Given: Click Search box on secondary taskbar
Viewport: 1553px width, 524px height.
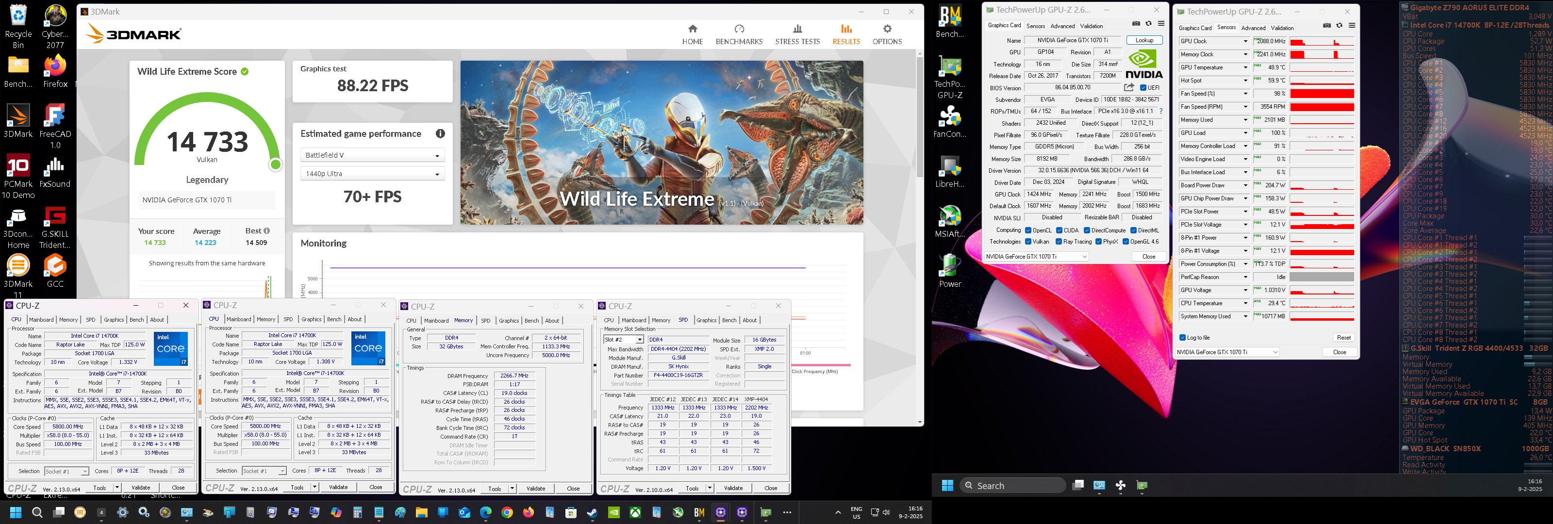Looking at the screenshot, I should click(1012, 485).
